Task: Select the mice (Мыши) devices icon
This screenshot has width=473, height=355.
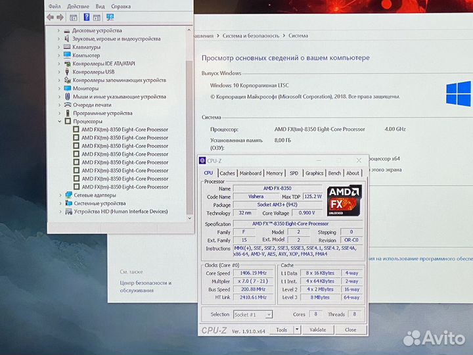Action: point(68,96)
